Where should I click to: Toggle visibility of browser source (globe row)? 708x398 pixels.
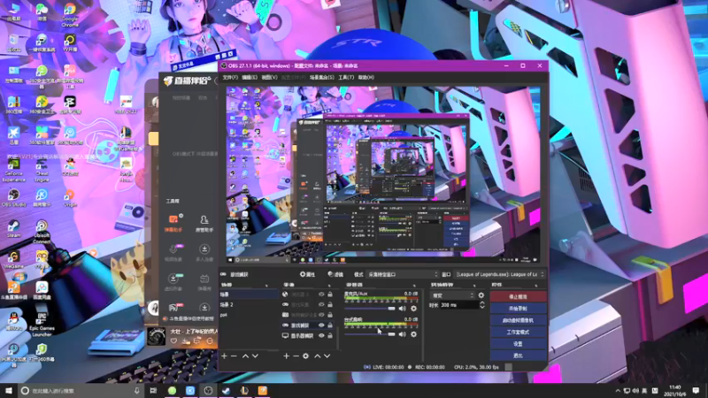coord(321,295)
